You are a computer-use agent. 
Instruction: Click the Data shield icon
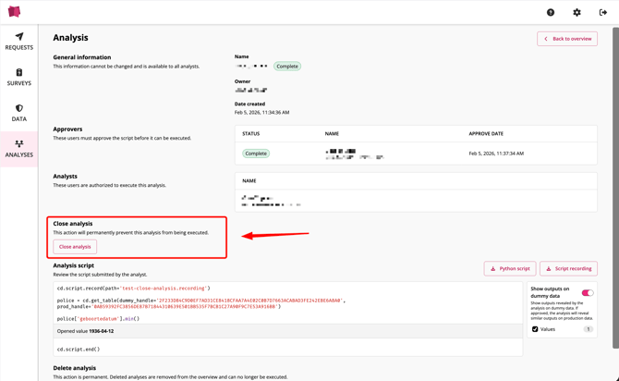coord(18,108)
